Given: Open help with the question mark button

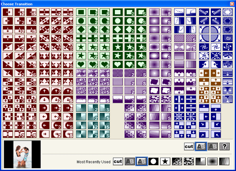Looking at the screenshot, I should [225, 147].
